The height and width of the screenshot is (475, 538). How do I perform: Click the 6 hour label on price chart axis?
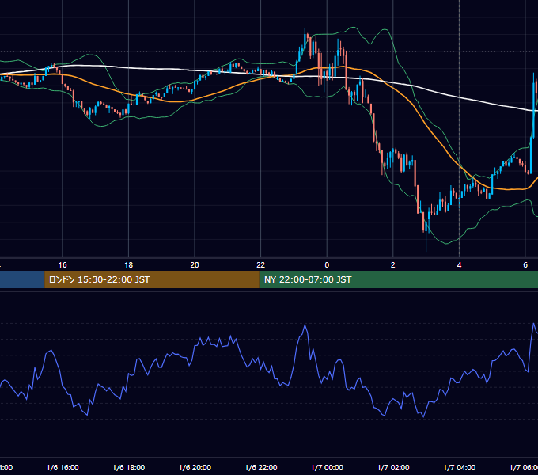[x=525, y=265]
